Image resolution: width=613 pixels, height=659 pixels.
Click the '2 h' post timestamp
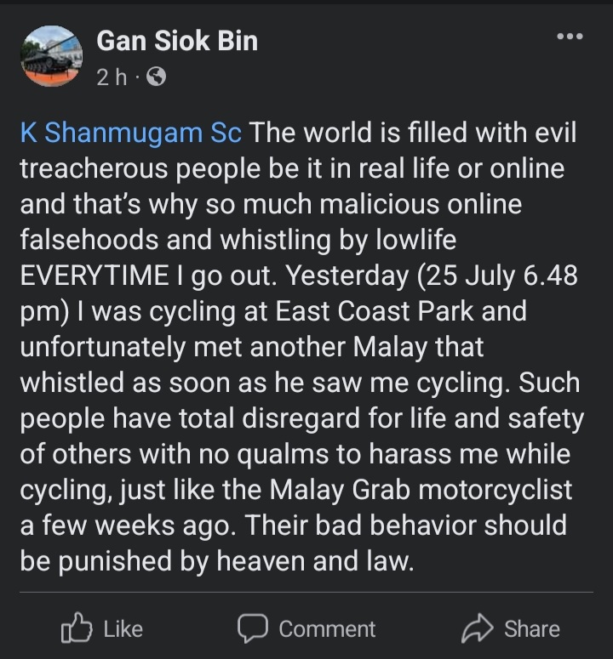click(112, 77)
